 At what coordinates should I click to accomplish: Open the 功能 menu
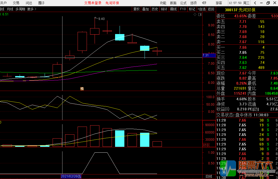(x=163, y=3)
